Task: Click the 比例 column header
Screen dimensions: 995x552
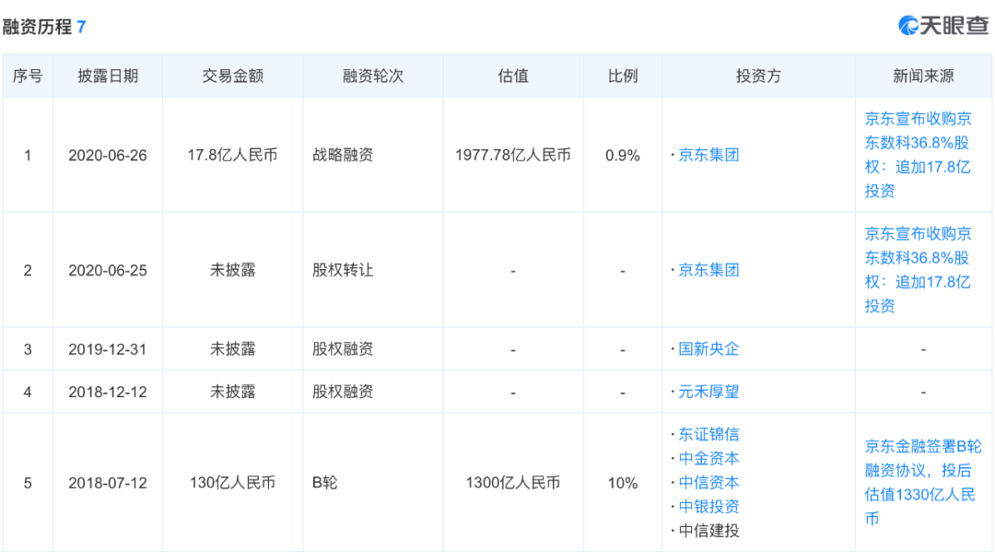Action: (x=623, y=76)
